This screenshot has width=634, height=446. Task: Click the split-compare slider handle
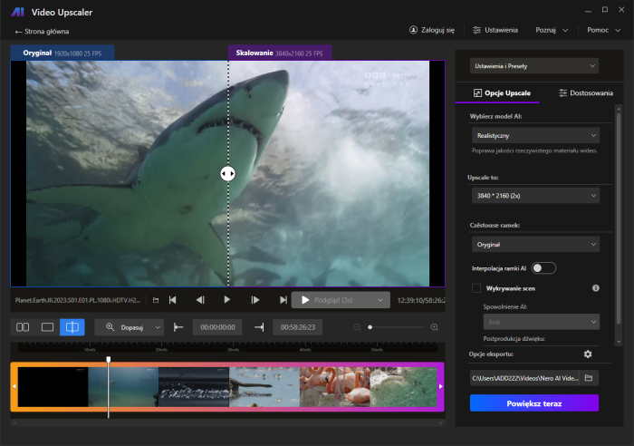pos(227,174)
